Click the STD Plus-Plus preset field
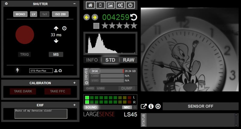The width and height of the screenshot is (241, 129). [41, 71]
